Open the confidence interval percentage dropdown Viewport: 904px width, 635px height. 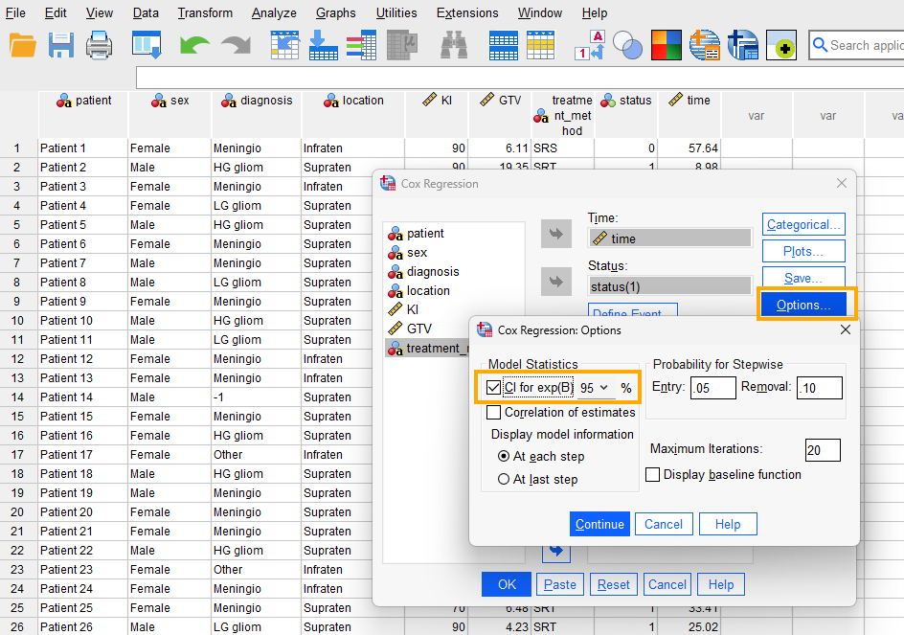[602, 388]
